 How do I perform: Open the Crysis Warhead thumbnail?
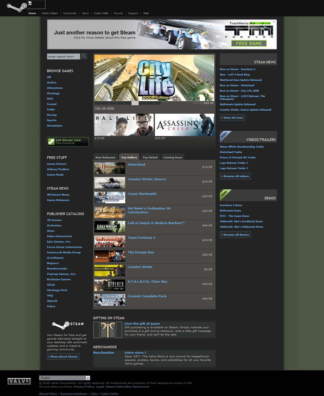point(110,198)
